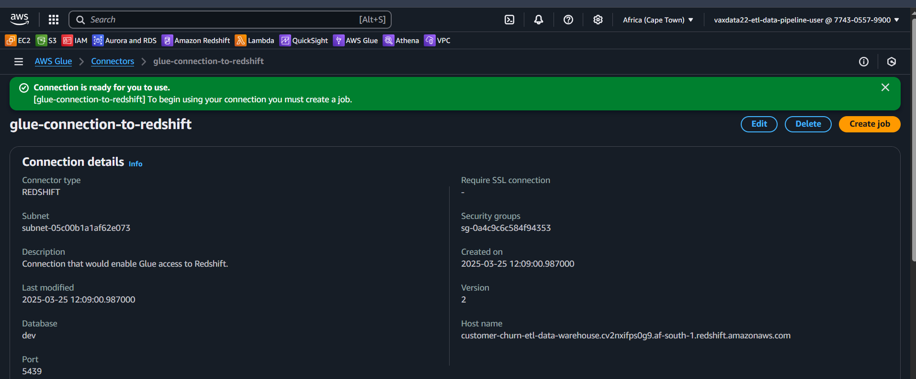Image resolution: width=916 pixels, height=379 pixels.
Task: Open the Amazon Redshift shortcut
Action: (196, 41)
